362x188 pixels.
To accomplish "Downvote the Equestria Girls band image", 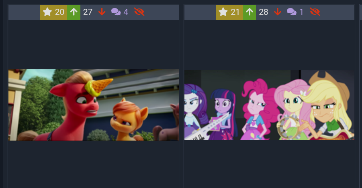I will (x=278, y=12).
